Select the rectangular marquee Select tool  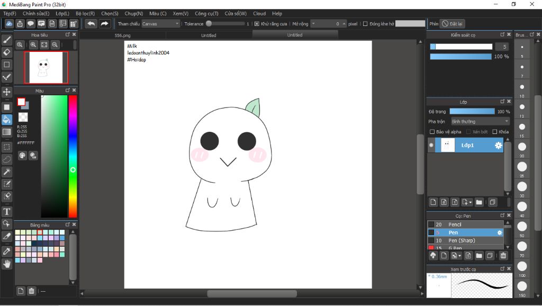6,147
